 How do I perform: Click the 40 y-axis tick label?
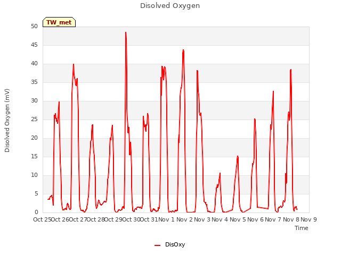click(x=34, y=64)
